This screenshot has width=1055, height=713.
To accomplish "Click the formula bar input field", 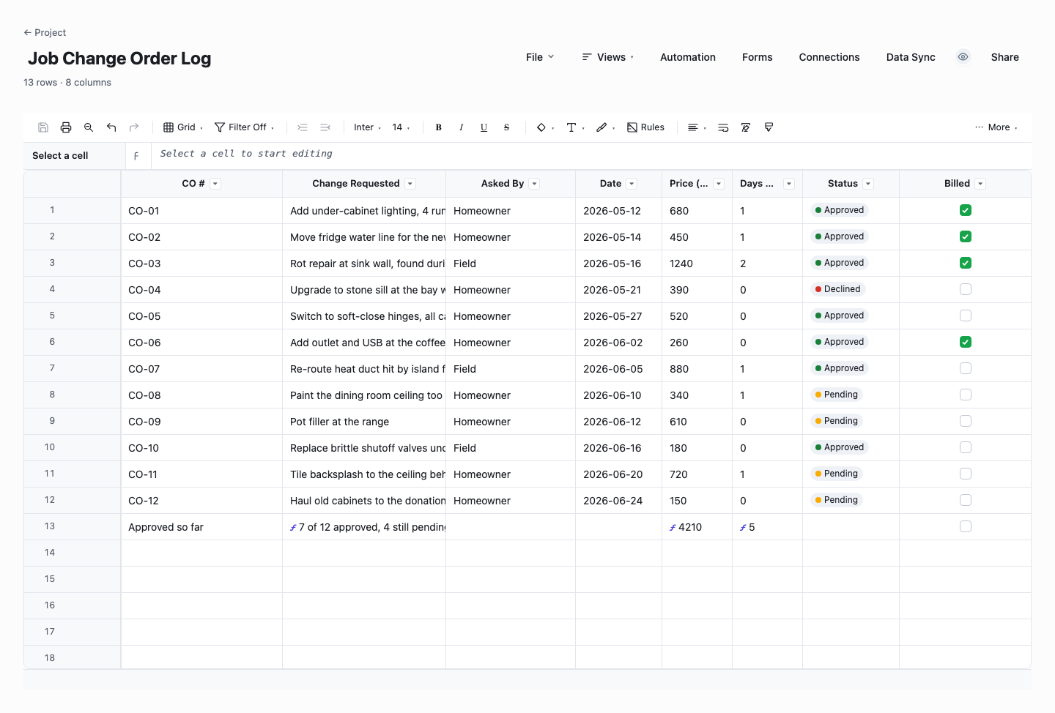I will tap(591, 155).
